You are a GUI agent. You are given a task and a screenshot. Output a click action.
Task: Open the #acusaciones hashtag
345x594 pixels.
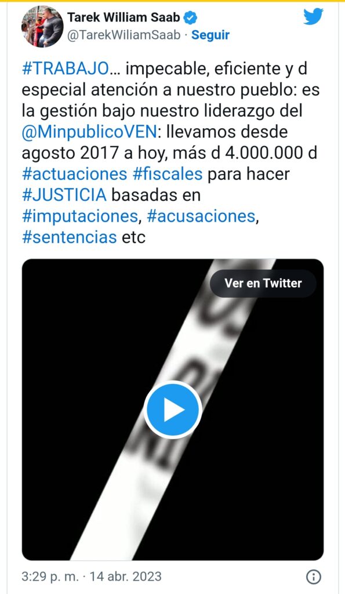pyautogui.click(x=201, y=216)
